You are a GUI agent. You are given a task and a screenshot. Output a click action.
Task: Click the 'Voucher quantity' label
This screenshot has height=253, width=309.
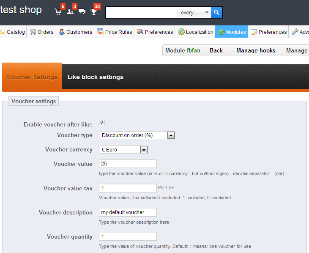[x=70, y=236]
